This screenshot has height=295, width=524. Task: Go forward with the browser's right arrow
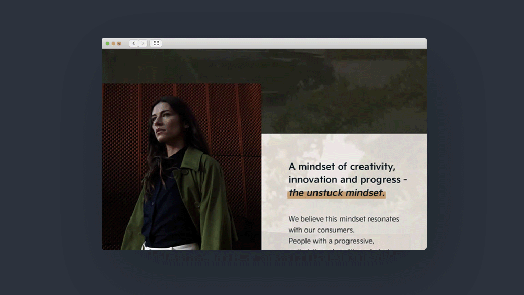click(143, 43)
